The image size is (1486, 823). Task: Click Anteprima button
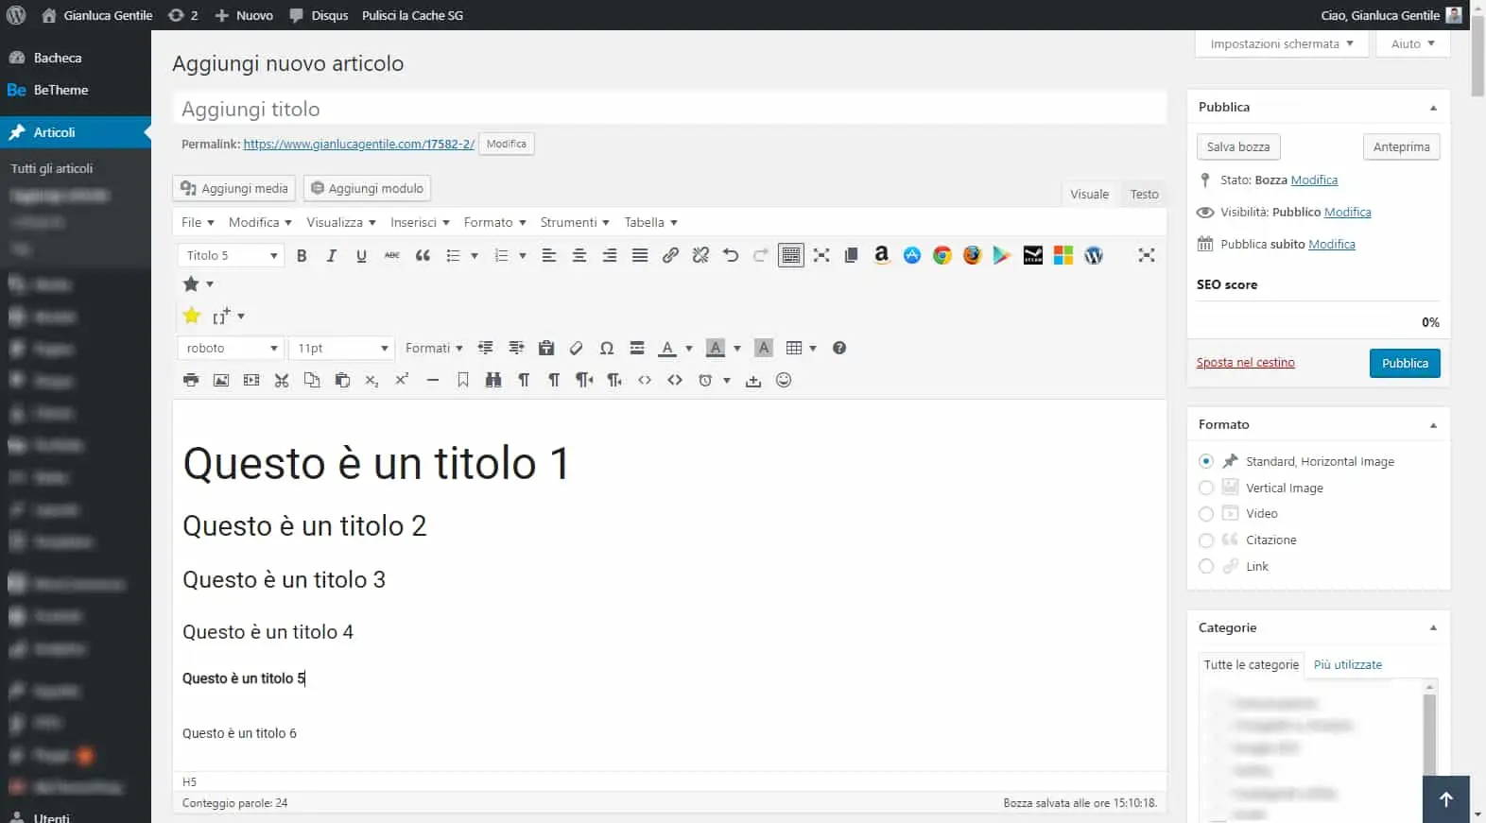pos(1401,147)
